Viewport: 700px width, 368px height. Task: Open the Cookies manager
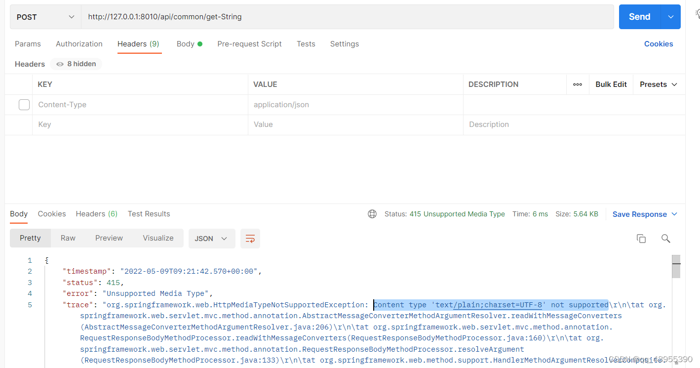pyautogui.click(x=659, y=44)
